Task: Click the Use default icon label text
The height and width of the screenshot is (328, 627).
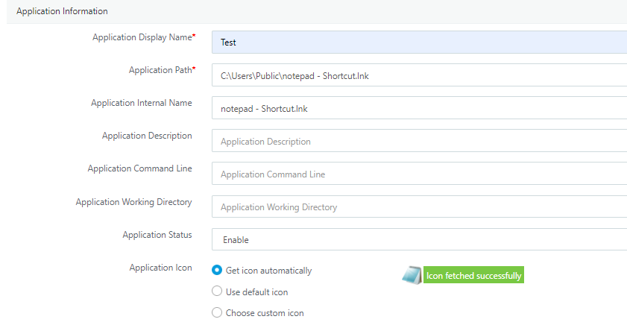Action: click(x=256, y=292)
